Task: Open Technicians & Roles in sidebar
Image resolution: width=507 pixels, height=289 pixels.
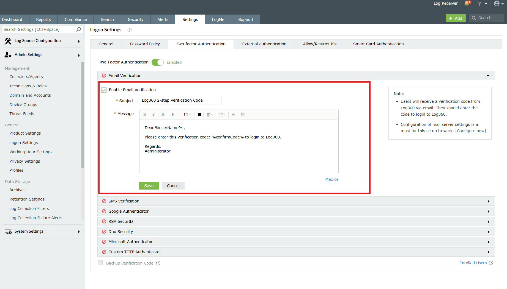Action: pos(28,86)
